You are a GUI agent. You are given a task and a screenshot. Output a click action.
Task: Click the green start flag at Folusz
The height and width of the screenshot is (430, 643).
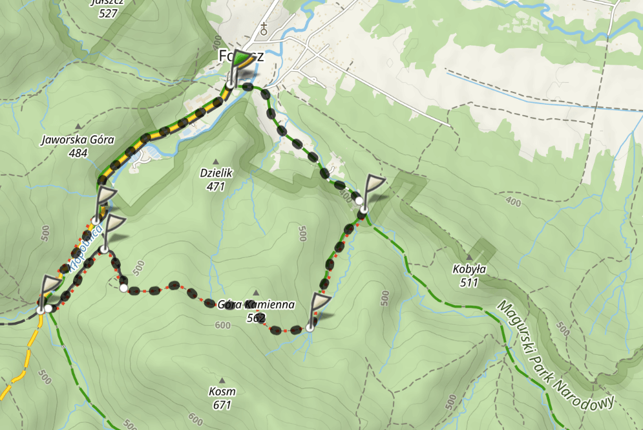click(x=241, y=66)
